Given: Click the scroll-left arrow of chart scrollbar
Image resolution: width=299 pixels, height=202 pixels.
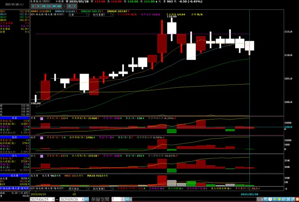Looking at the screenshot, I should tap(131, 199).
